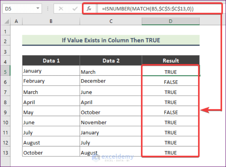The width and height of the screenshot is (226, 167).
Task: Click the title cell 'If Value Exists in Column Then TRUE'
Action: click(x=111, y=40)
